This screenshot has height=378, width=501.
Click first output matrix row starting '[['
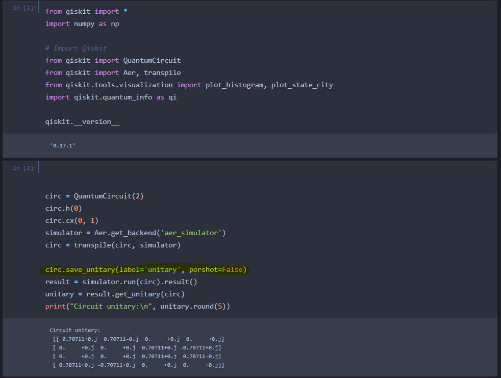pos(138,339)
